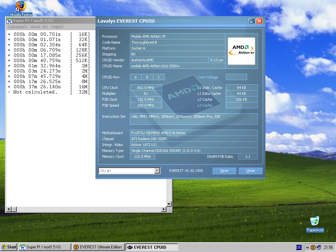Click the Multiplier 5x value
The image size is (336, 252).
click(x=146, y=94)
